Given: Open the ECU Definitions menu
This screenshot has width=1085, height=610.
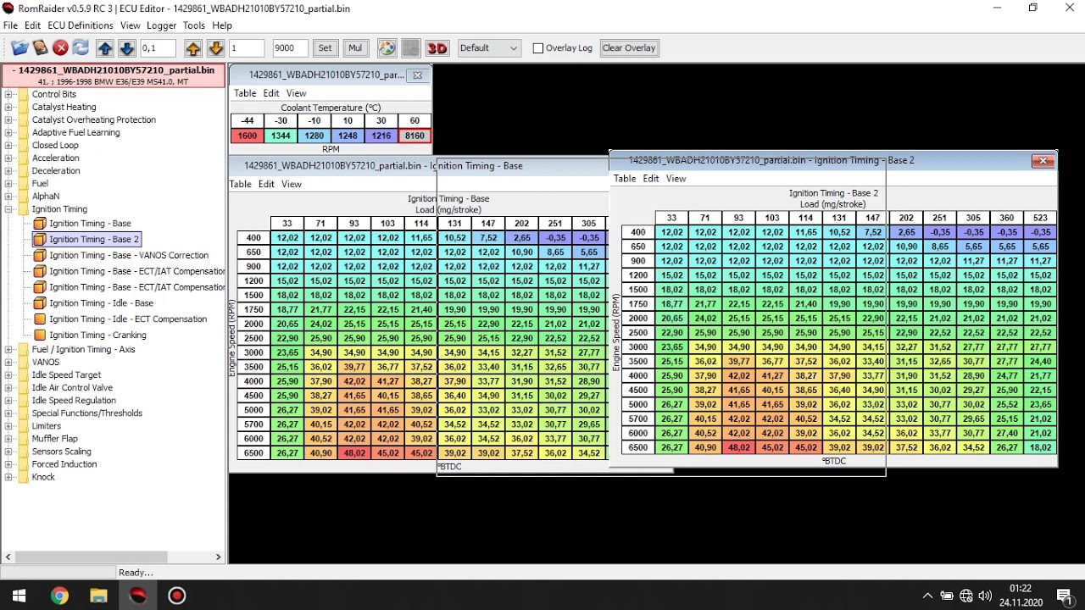Looking at the screenshot, I should pyautogui.click(x=81, y=26).
